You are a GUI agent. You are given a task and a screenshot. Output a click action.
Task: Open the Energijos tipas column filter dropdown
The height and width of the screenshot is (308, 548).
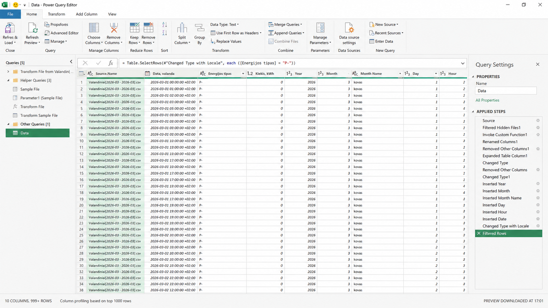point(243,74)
